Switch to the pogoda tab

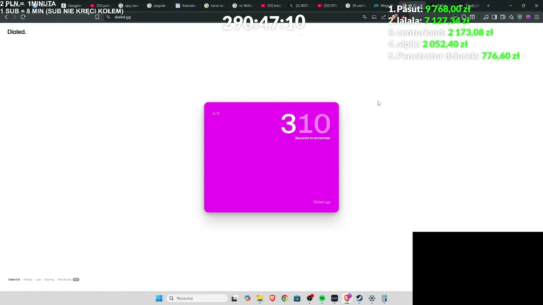[x=157, y=6]
